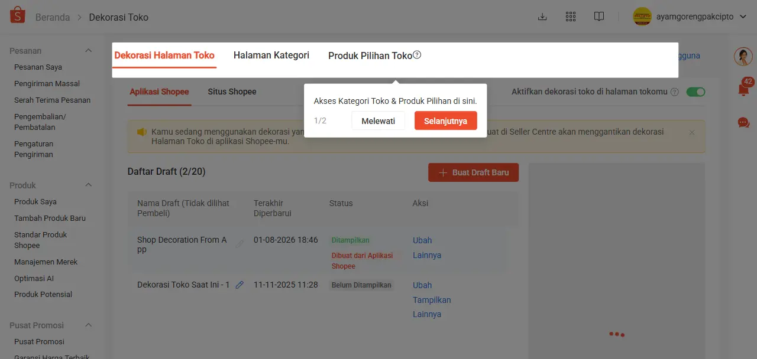The image size is (757, 359).
Task: Select Dekorasi Halaman Toko tab
Action: [x=164, y=56]
